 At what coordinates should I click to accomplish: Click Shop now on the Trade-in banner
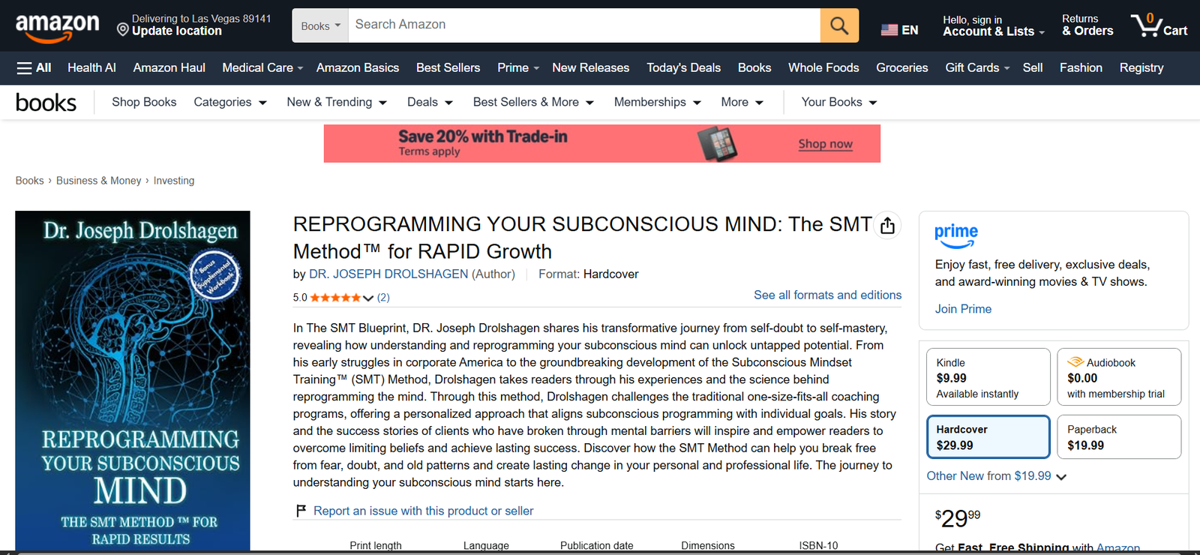click(x=825, y=144)
